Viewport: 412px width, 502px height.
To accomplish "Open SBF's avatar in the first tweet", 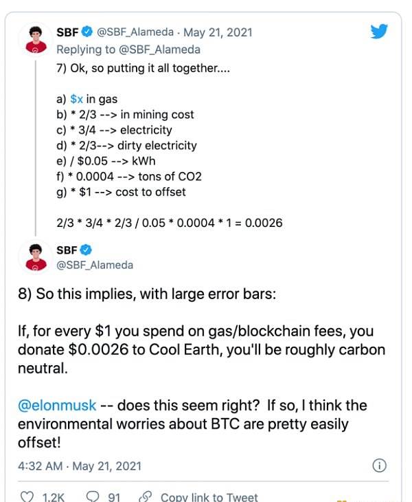I will click(36, 40).
